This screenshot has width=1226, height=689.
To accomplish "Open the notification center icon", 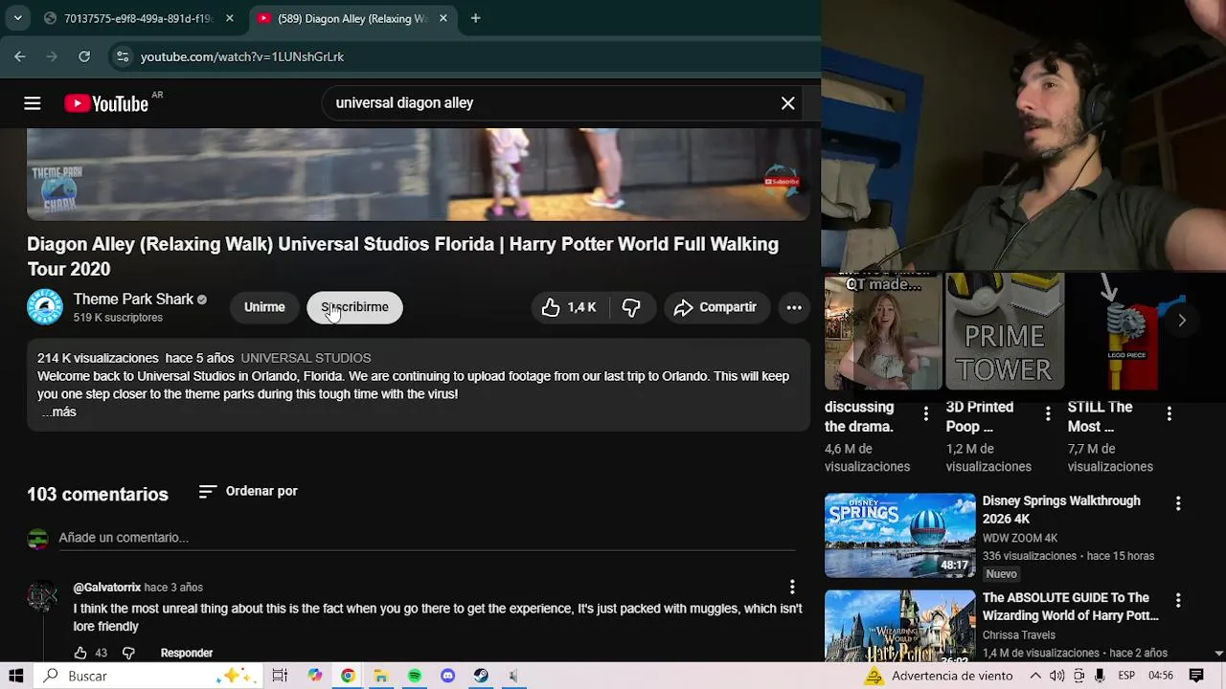I will (1196, 676).
